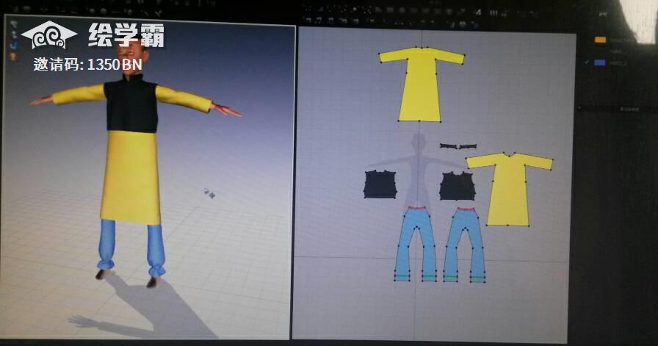Viewport: 658px width, 346px height.
Task: Select the yellow robe pattern beside the vest
Action: point(509,189)
